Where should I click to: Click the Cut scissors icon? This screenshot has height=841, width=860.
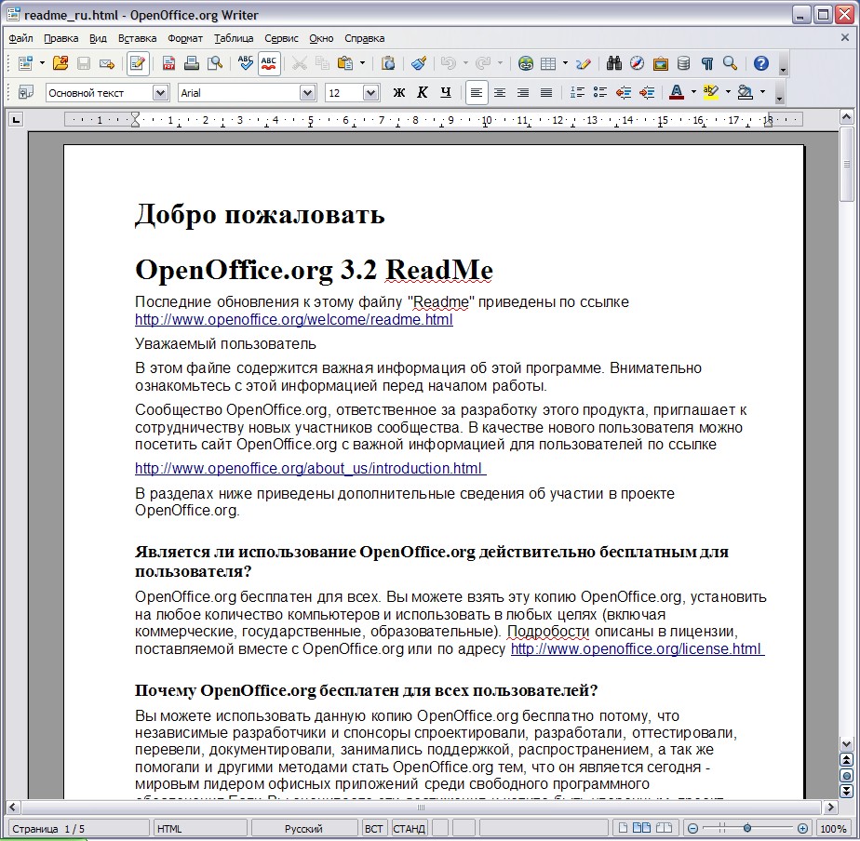click(x=300, y=63)
